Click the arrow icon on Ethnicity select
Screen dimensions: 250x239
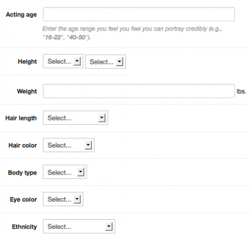click(109, 227)
